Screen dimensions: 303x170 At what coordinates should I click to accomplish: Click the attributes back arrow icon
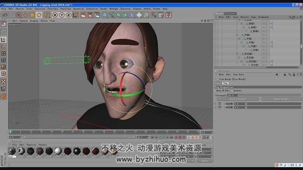click(276, 74)
